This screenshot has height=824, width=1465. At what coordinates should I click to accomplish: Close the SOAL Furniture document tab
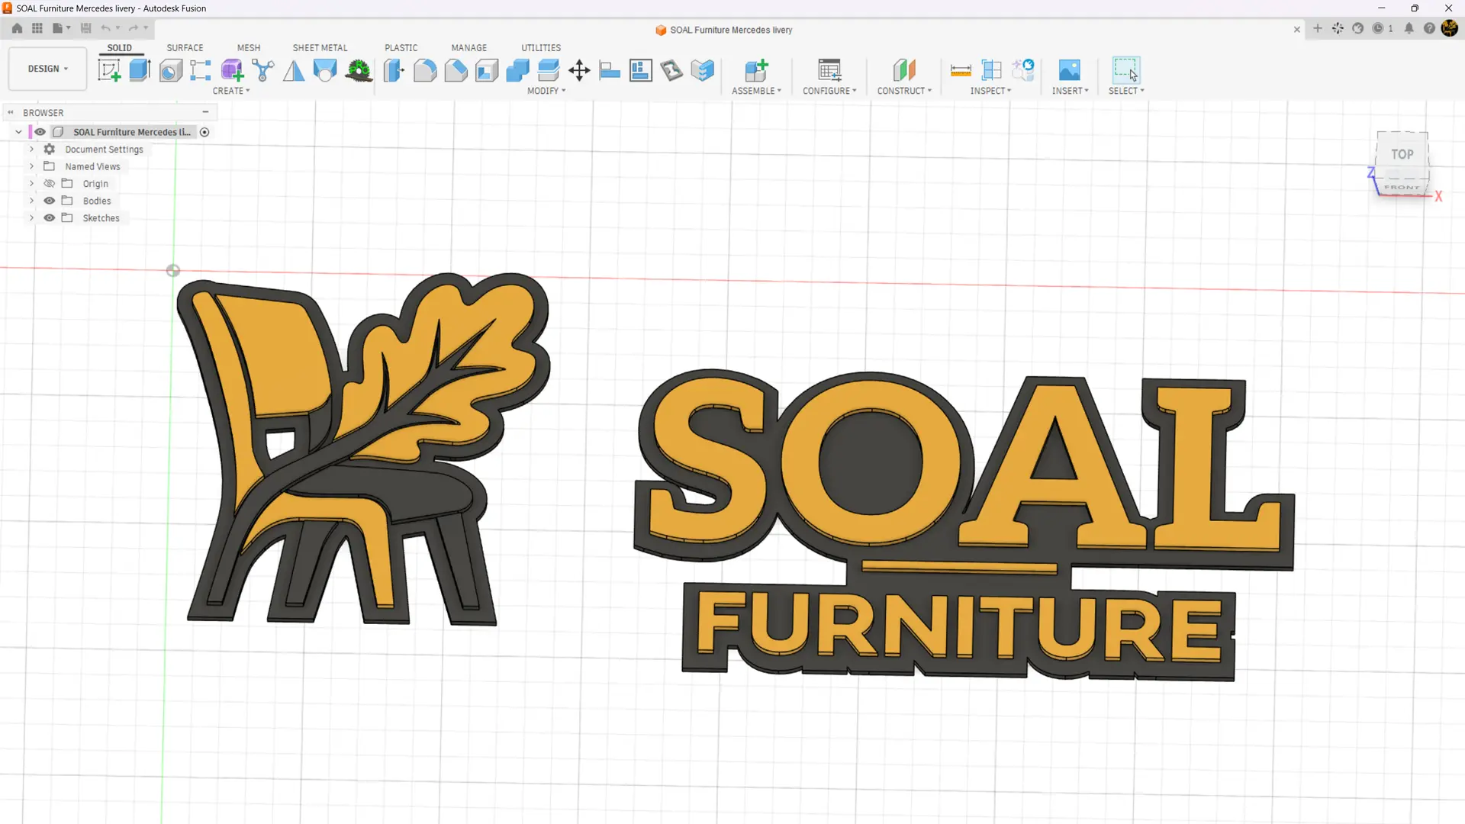pyautogui.click(x=1296, y=30)
